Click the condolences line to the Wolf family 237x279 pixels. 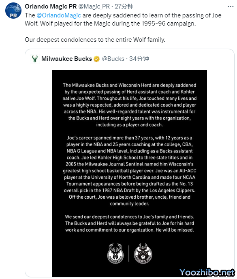tap(95, 40)
